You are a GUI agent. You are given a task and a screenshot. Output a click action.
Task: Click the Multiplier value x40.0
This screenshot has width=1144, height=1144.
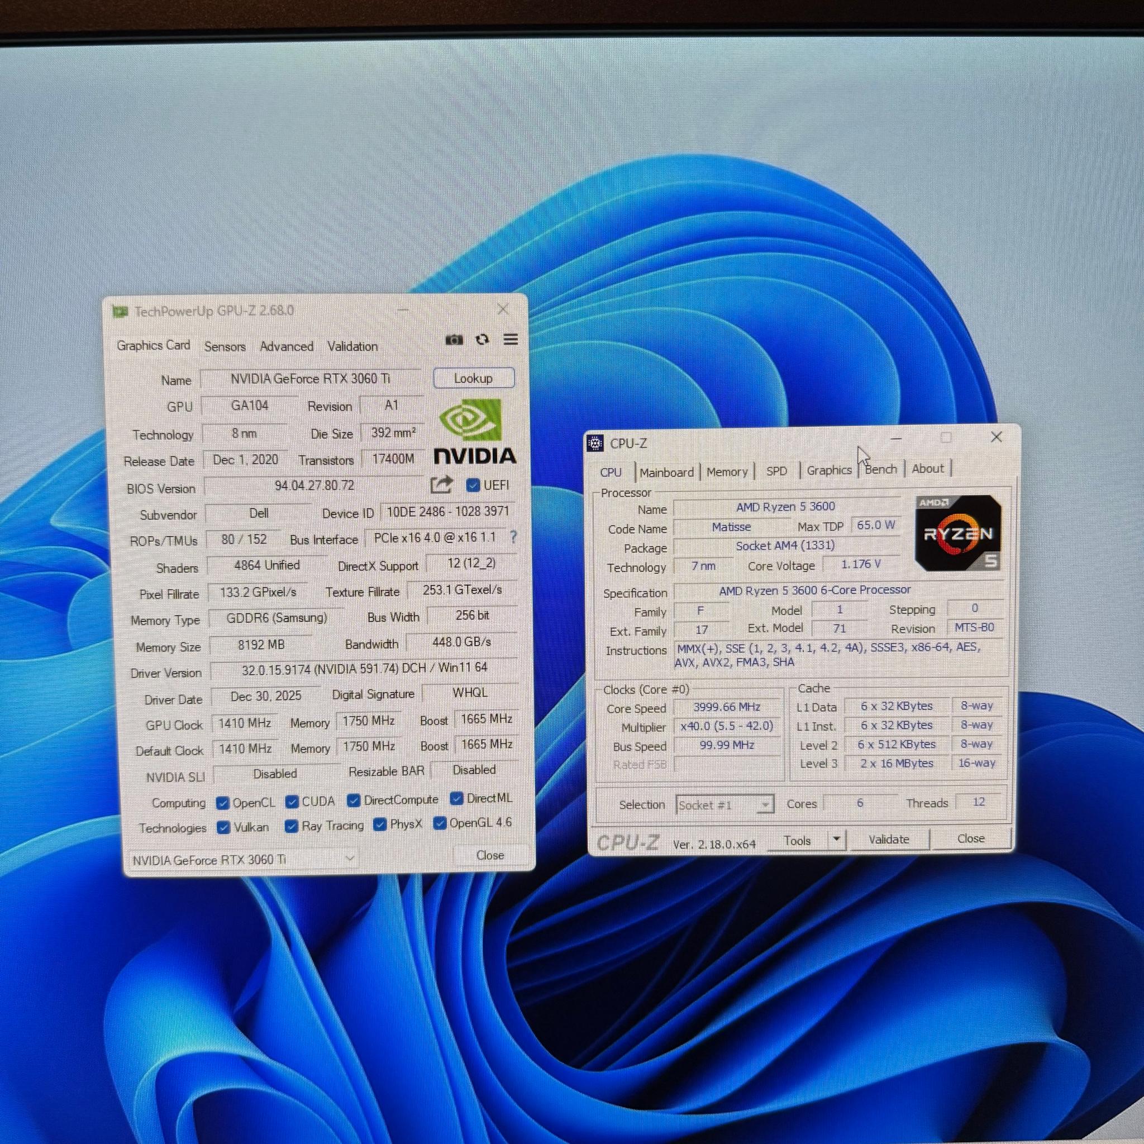coord(727,726)
